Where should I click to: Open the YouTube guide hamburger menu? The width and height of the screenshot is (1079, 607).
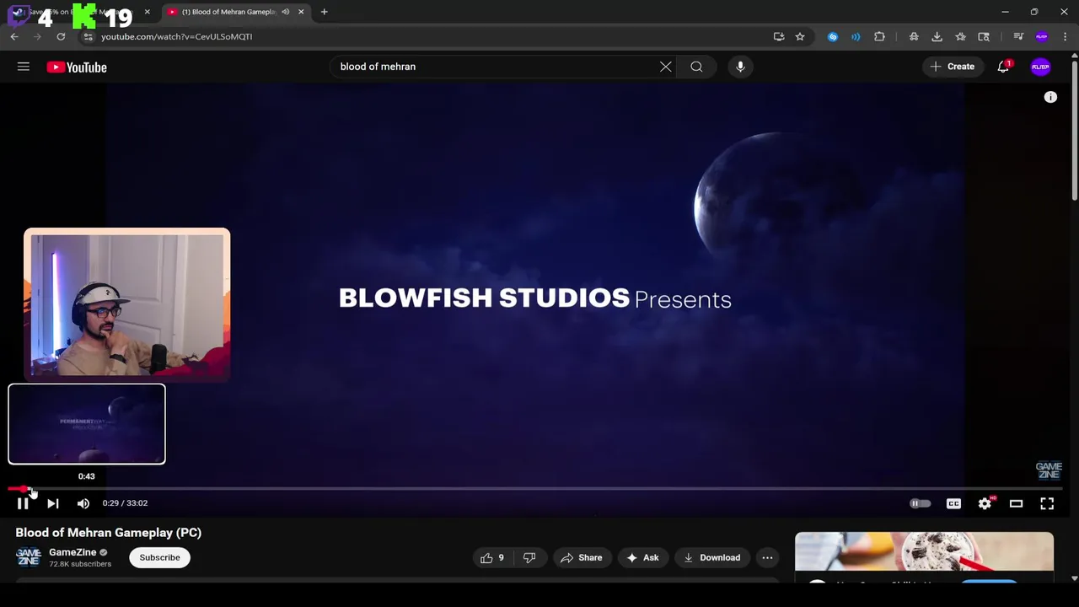[24, 67]
